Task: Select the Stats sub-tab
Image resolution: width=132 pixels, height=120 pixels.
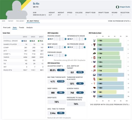Action: (15, 28)
